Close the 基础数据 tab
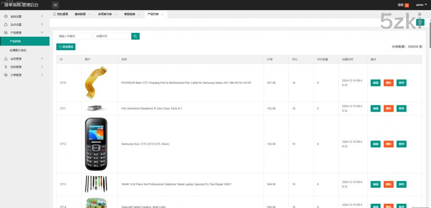The image size is (431, 208). [89, 14]
